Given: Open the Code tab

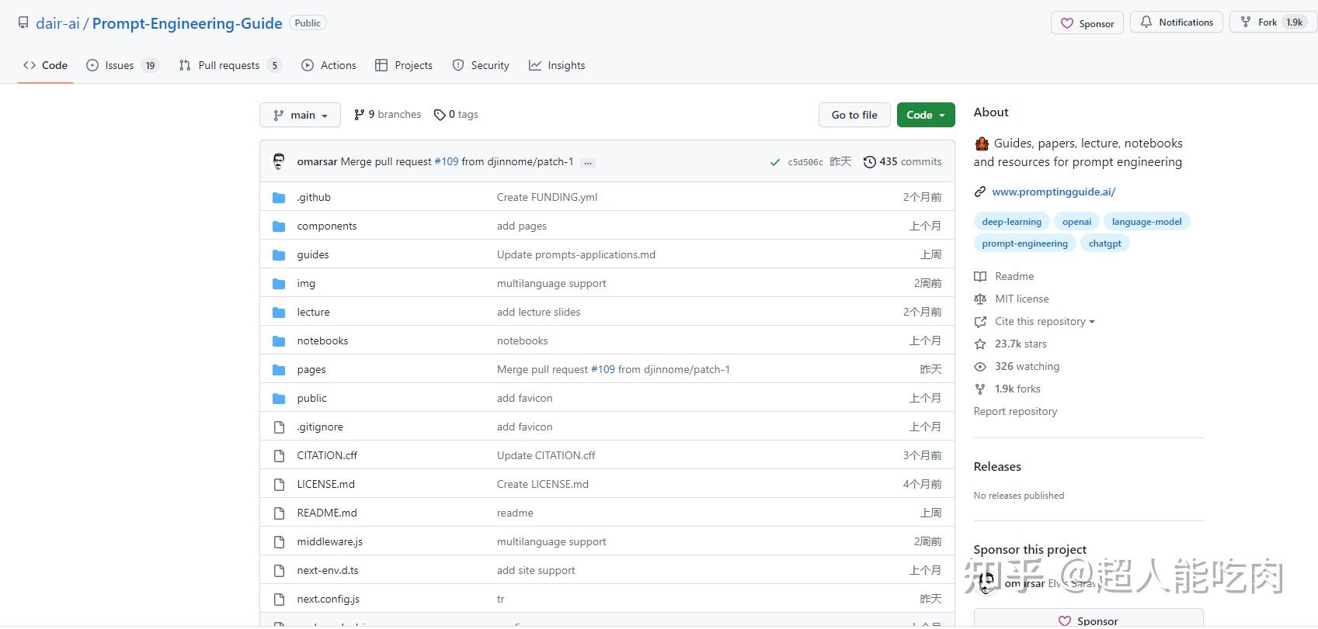Looking at the screenshot, I should coord(45,66).
